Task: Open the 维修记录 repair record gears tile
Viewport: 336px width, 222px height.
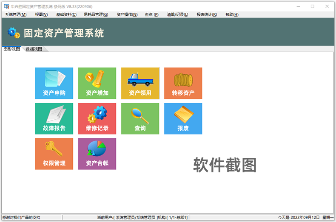Action: pos(97,118)
